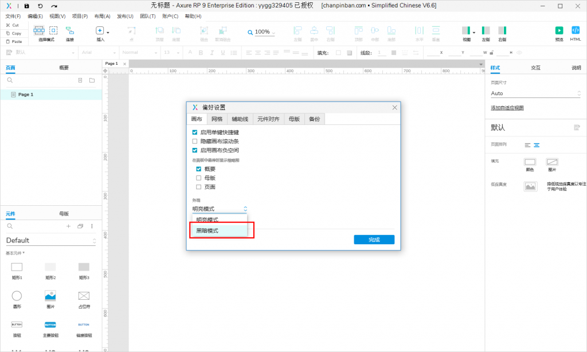The width and height of the screenshot is (587, 352).
Task: Enable the 母版 checkbox in dialog
Action: tap(199, 178)
